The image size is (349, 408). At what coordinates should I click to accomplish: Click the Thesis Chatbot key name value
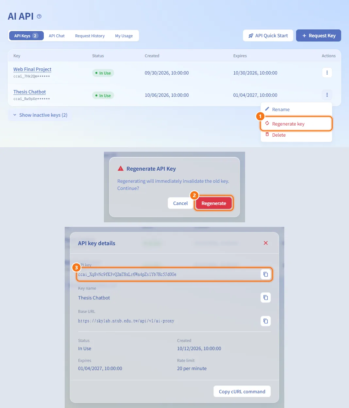(94, 298)
